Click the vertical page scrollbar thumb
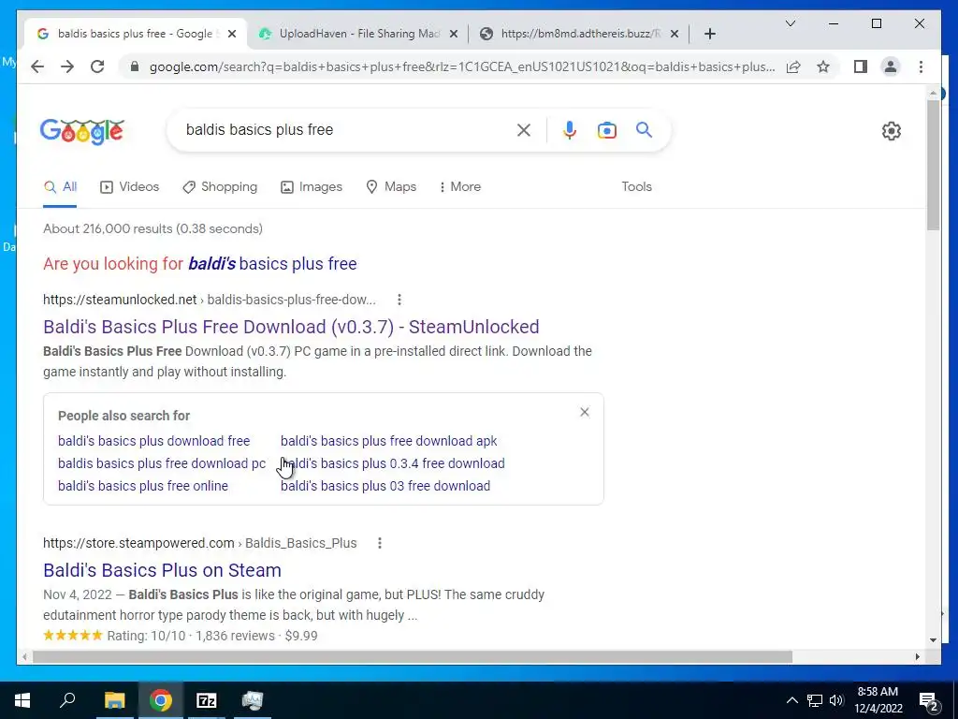The width and height of the screenshot is (958, 719). point(933,165)
